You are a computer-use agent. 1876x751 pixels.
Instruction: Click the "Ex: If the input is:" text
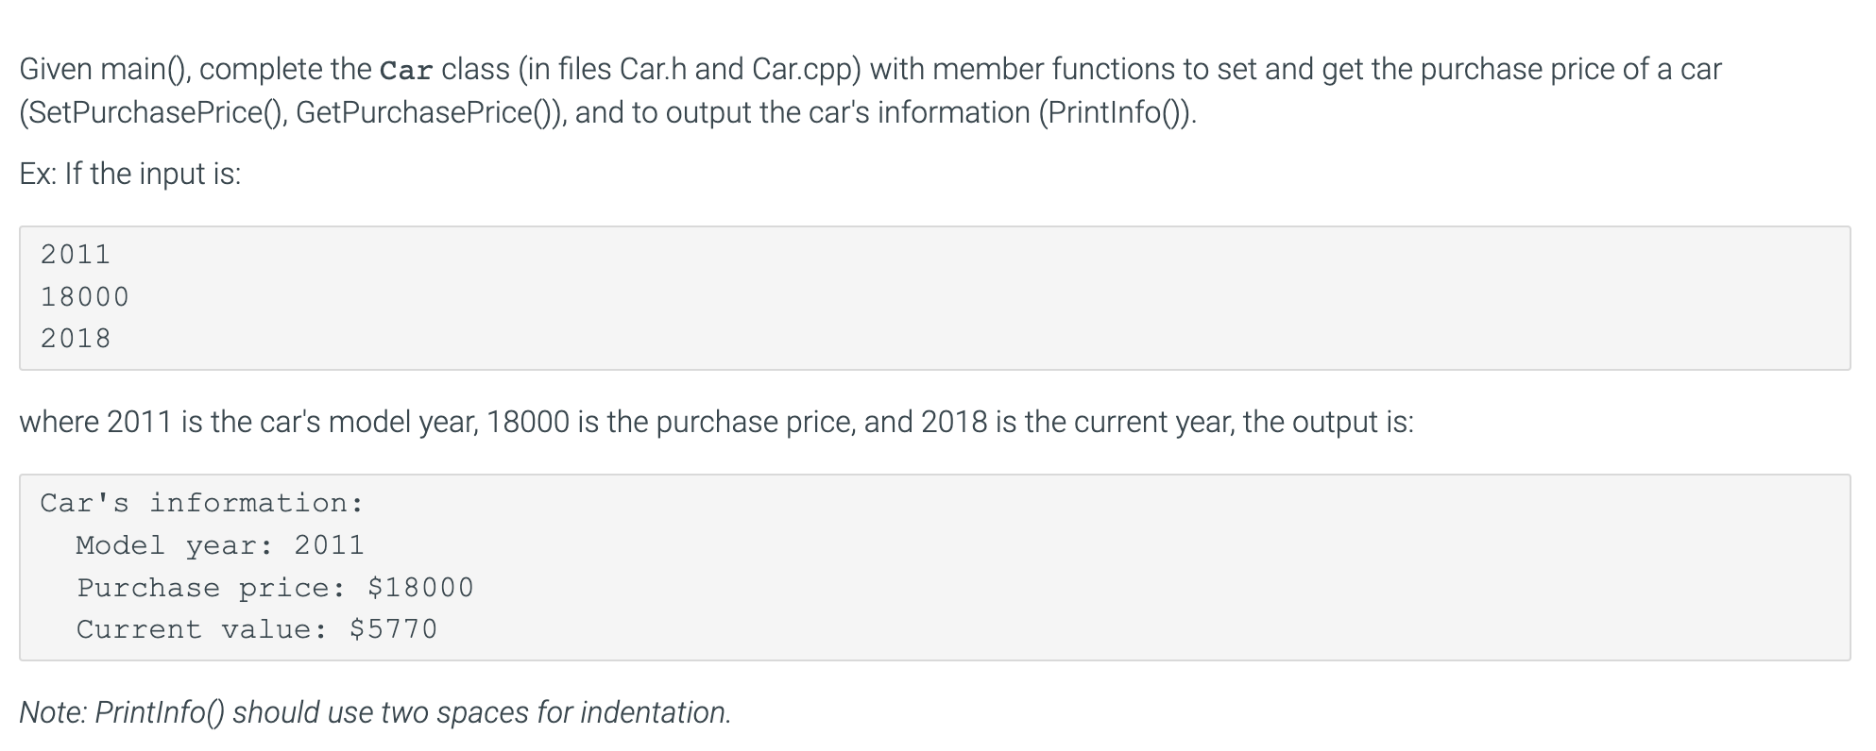click(130, 174)
